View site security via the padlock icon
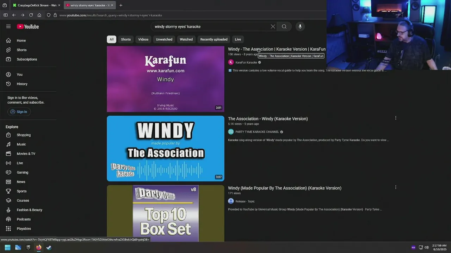 55,15
